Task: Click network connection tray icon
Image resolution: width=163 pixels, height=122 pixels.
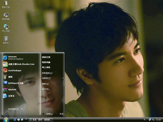Action: pyautogui.click(x=150, y=120)
